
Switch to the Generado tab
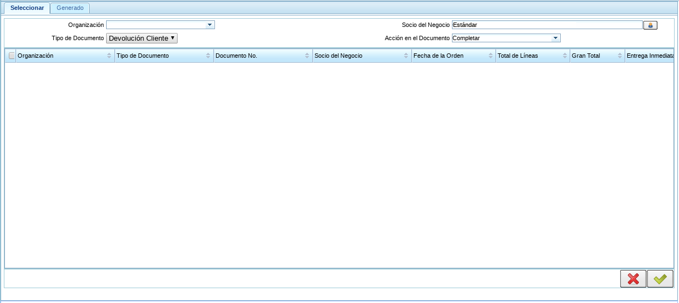[70, 8]
